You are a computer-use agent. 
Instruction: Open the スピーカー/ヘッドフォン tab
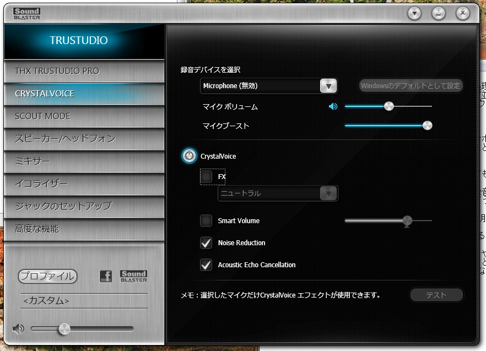coord(84,139)
